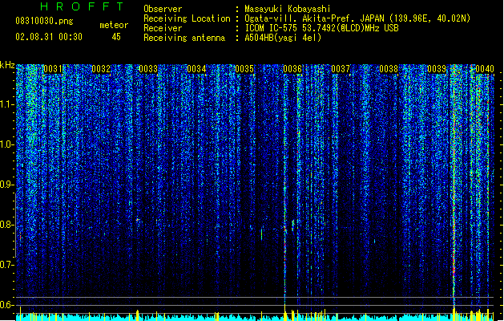Click the 0.7 frequency axis label
This screenshot has width=504, height=321.
tap(7, 265)
